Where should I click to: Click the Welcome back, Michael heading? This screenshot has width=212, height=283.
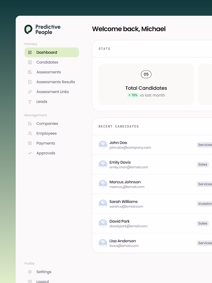pyautogui.click(x=129, y=29)
